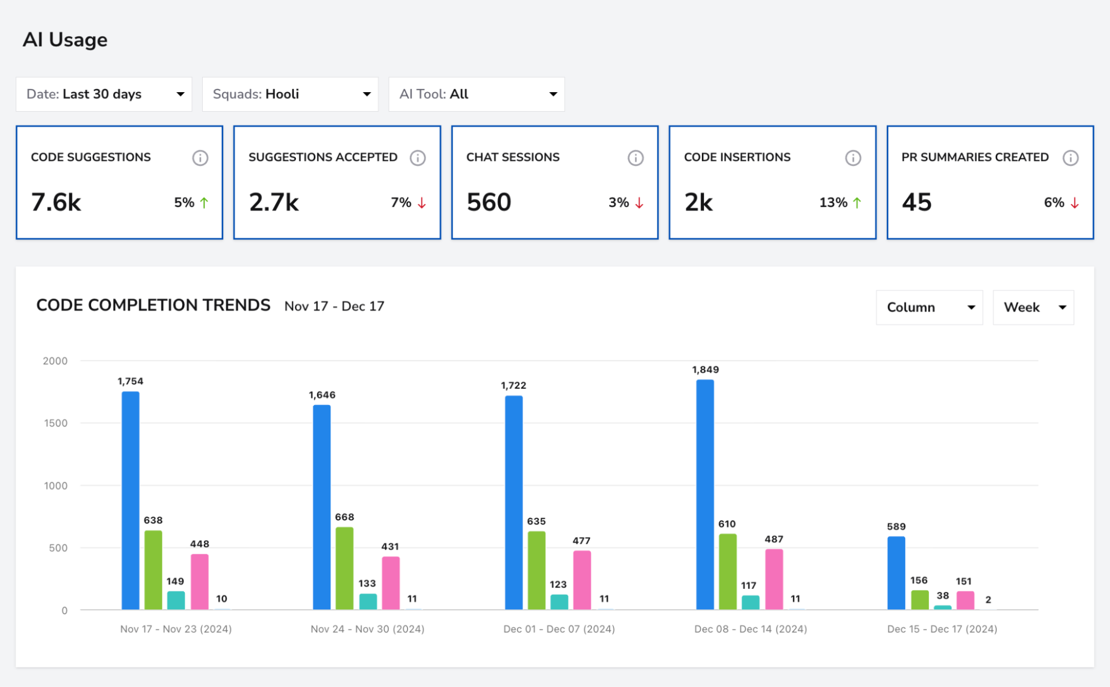Click the 2.7k suggestions accepted value
1110x687 pixels.
pos(274,202)
